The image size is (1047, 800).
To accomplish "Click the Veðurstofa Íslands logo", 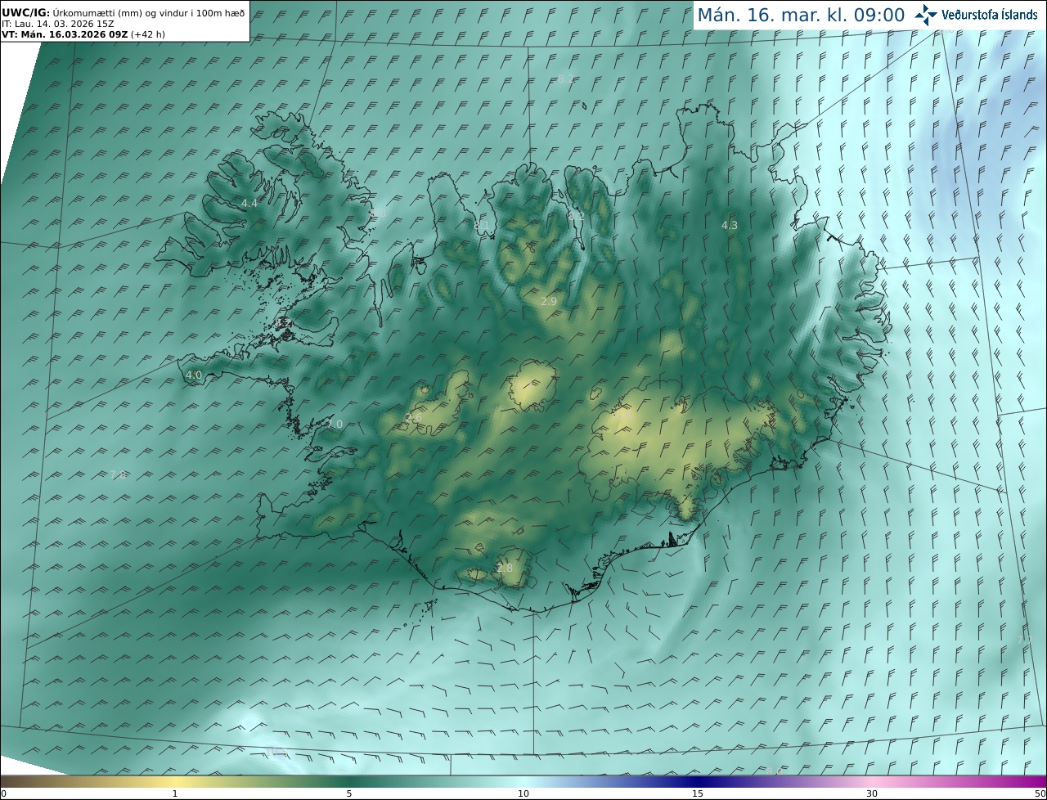I will click(976, 15).
